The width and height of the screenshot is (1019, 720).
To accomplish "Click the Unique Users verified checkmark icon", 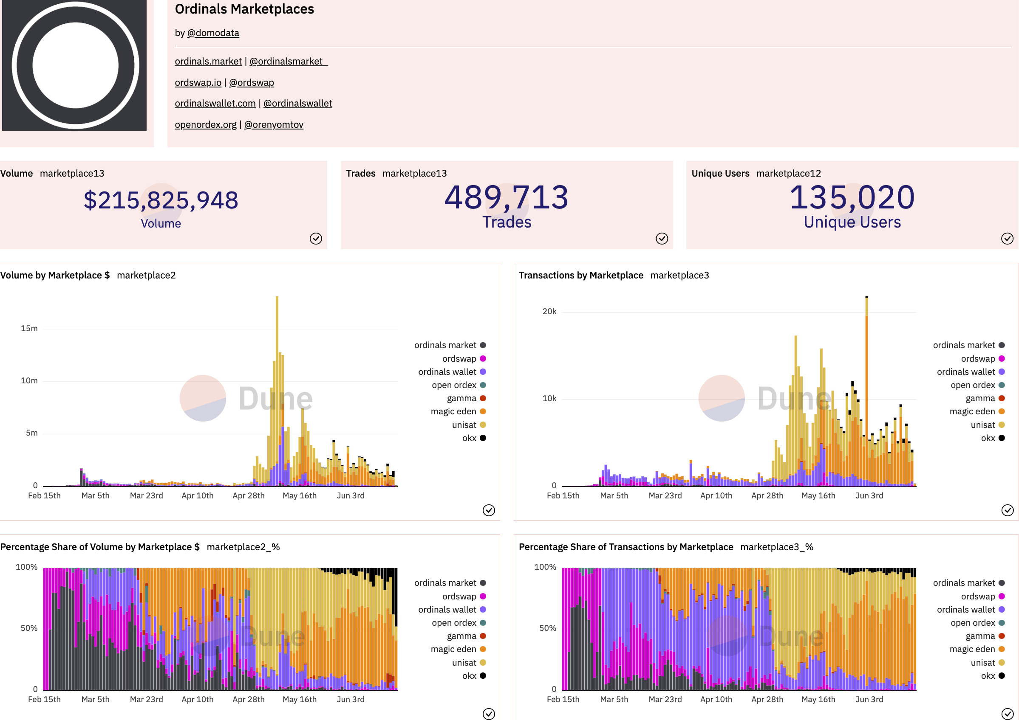I will 1007,239.
